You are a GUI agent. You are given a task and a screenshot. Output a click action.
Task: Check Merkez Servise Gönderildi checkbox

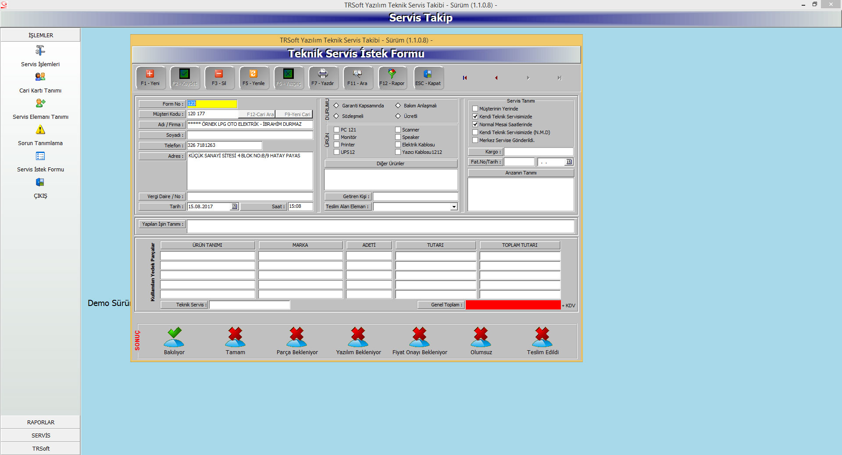(x=475, y=140)
